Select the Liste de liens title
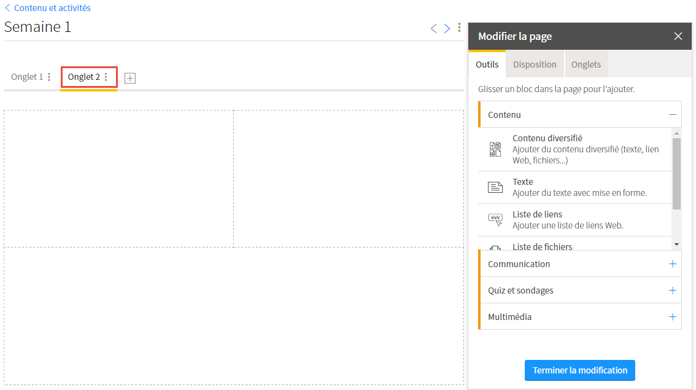This screenshot has height=390, width=696. tap(537, 214)
